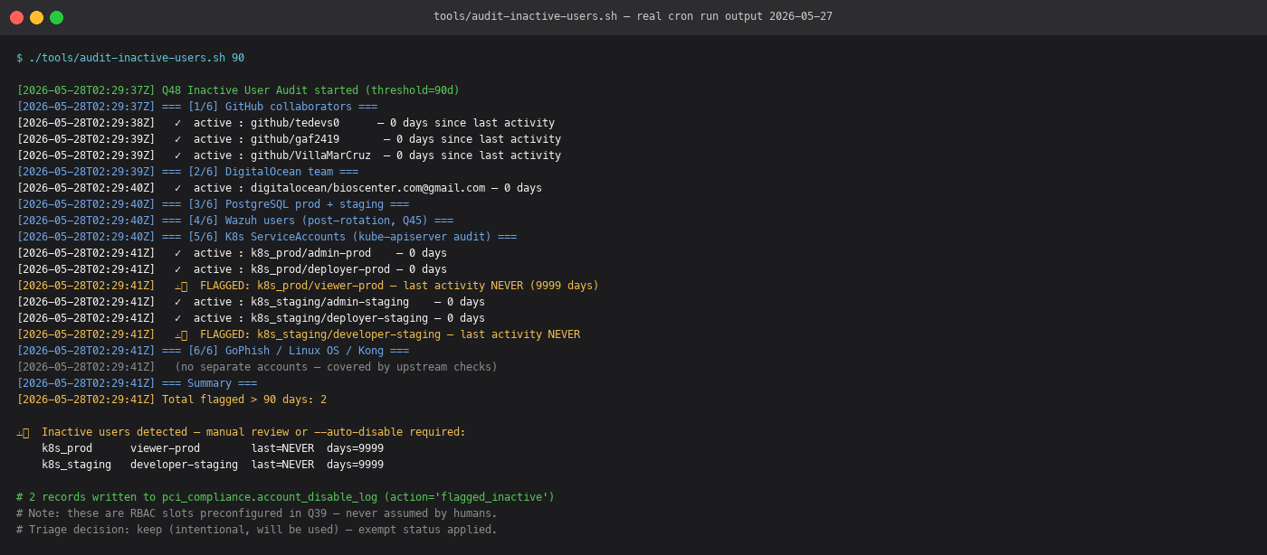Click the 'k8s_staging/admin-staging' entry
1267x555 pixels.
click(329, 302)
